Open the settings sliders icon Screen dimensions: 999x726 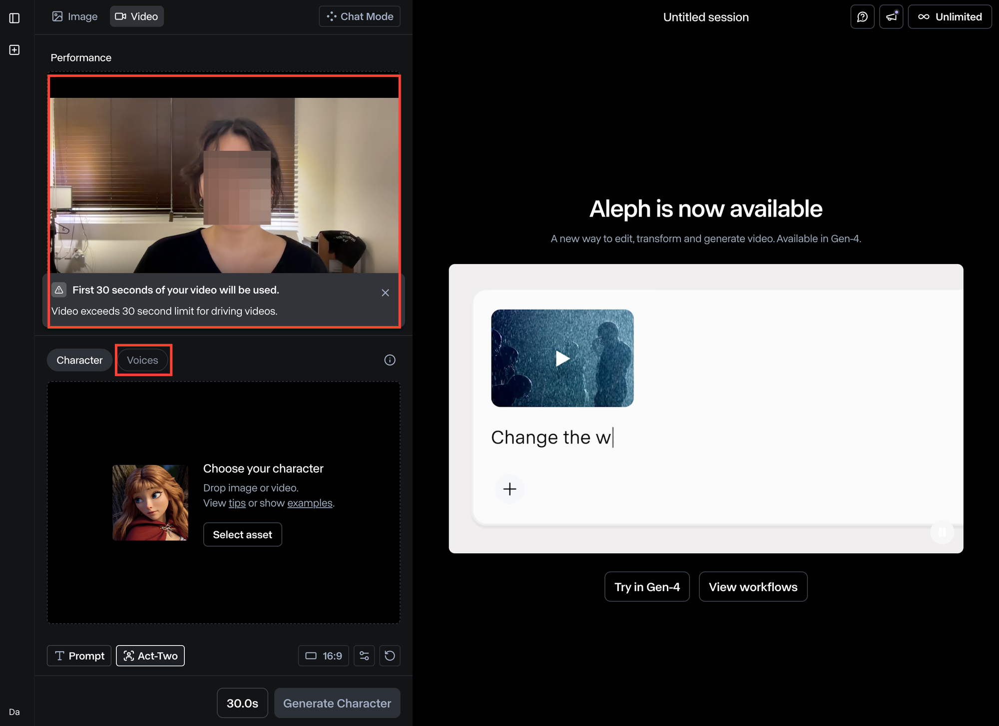[364, 656]
